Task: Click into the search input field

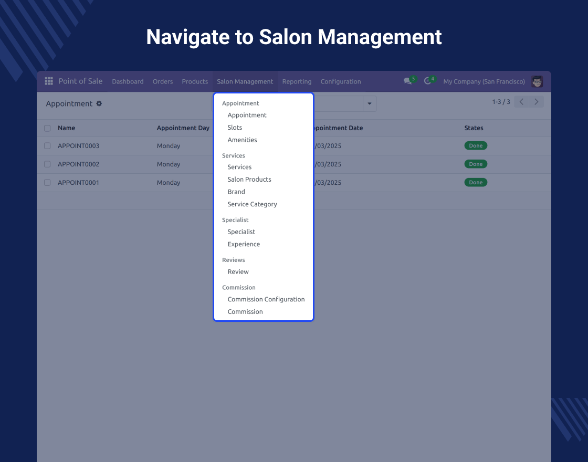Action: tap(338, 103)
